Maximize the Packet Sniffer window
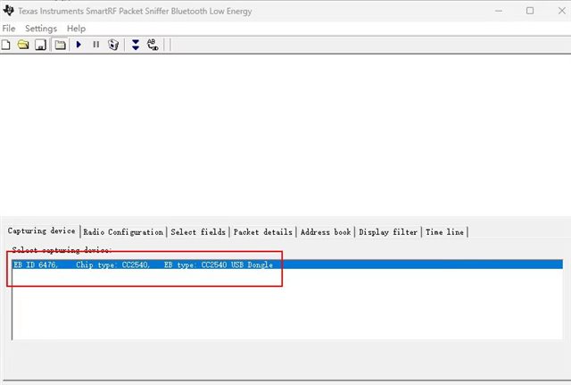 tap(530, 11)
